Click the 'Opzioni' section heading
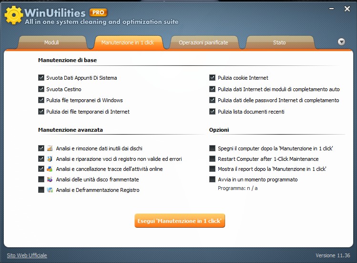This screenshot has height=263, width=357. click(x=219, y=130)
